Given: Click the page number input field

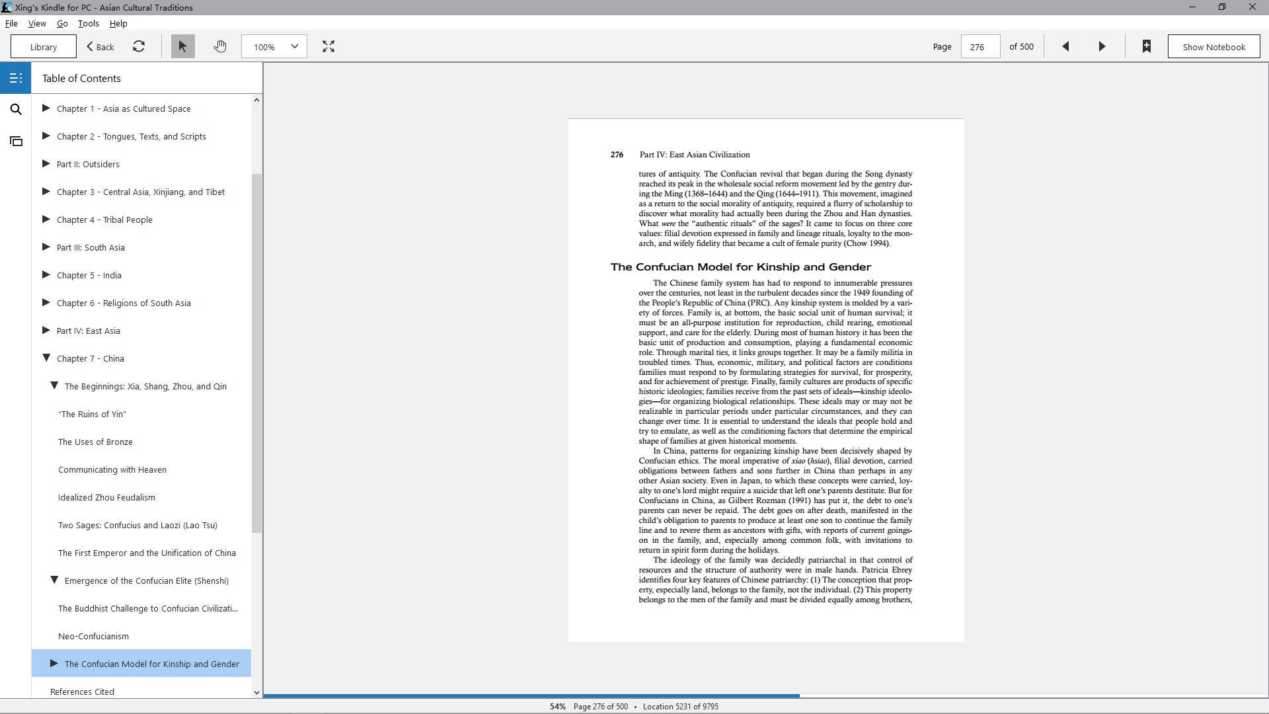Looking at the screenshot, I should pyautogui.click(x=980, y=46).
